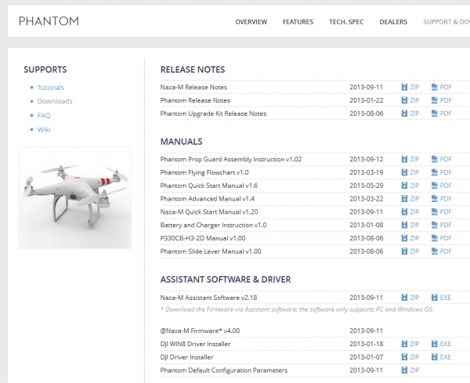Open PDF of Phantom Quick Start Manual v1.6

[441, 186]
